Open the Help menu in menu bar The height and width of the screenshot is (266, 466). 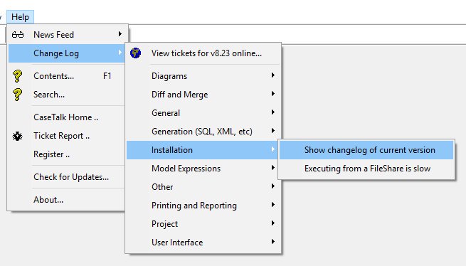tap(20, 17)
